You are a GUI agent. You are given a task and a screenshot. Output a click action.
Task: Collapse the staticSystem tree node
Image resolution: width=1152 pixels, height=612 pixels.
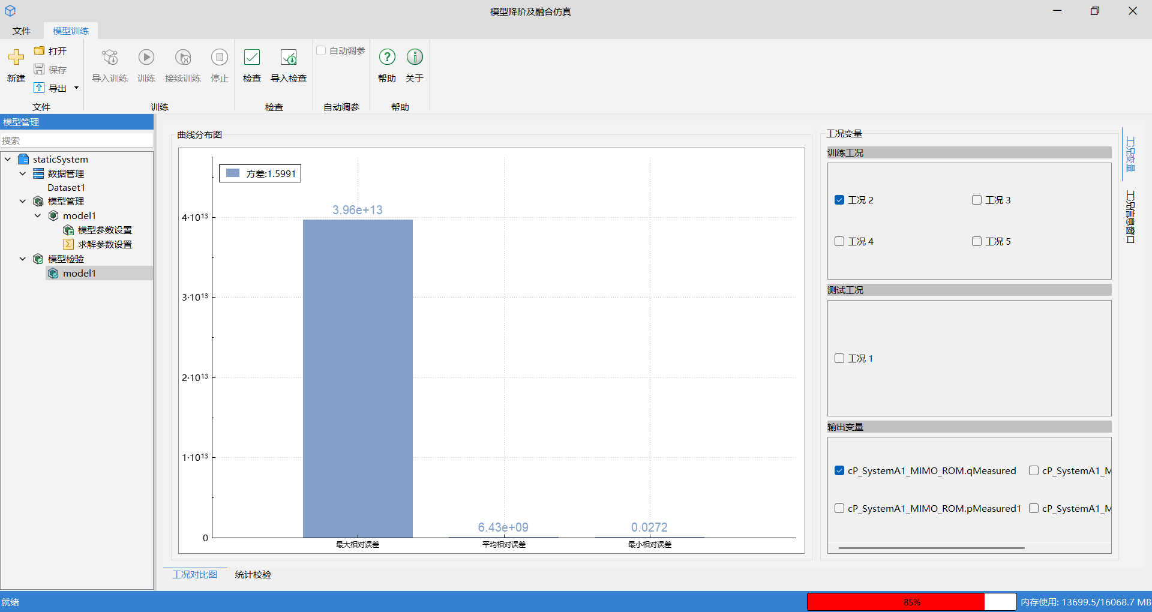coord(8,159)
